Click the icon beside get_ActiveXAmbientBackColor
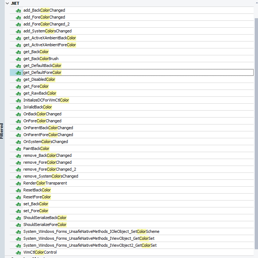This screenshot has height=258, width=258. point(18,38)
